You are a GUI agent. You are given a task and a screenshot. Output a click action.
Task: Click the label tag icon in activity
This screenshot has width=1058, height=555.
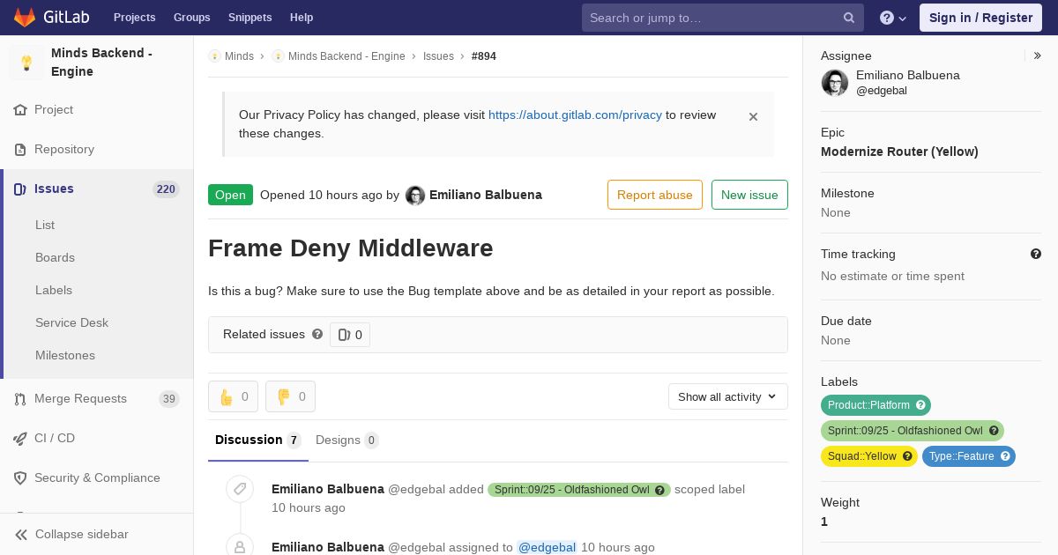[x=240, y=489]
